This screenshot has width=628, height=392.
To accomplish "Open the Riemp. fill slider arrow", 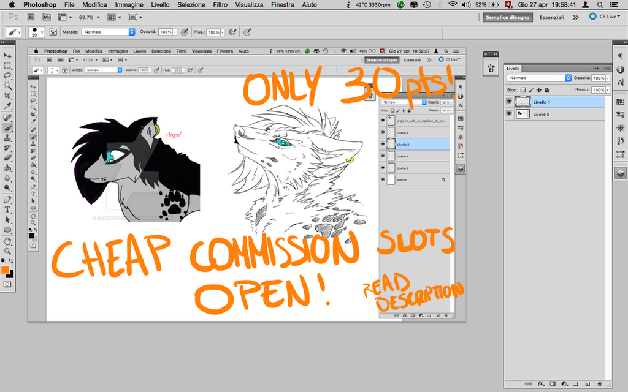I will [x=608, y=90].
